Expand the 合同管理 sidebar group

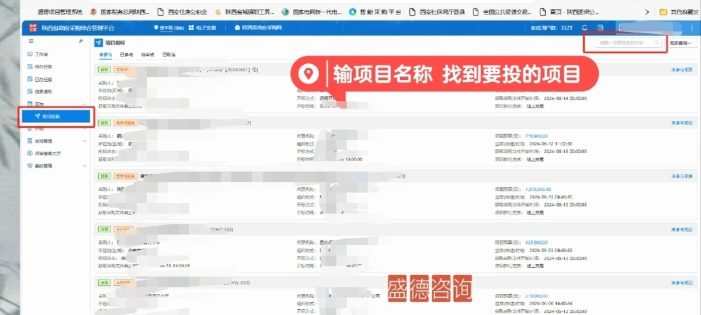[57, 141]
